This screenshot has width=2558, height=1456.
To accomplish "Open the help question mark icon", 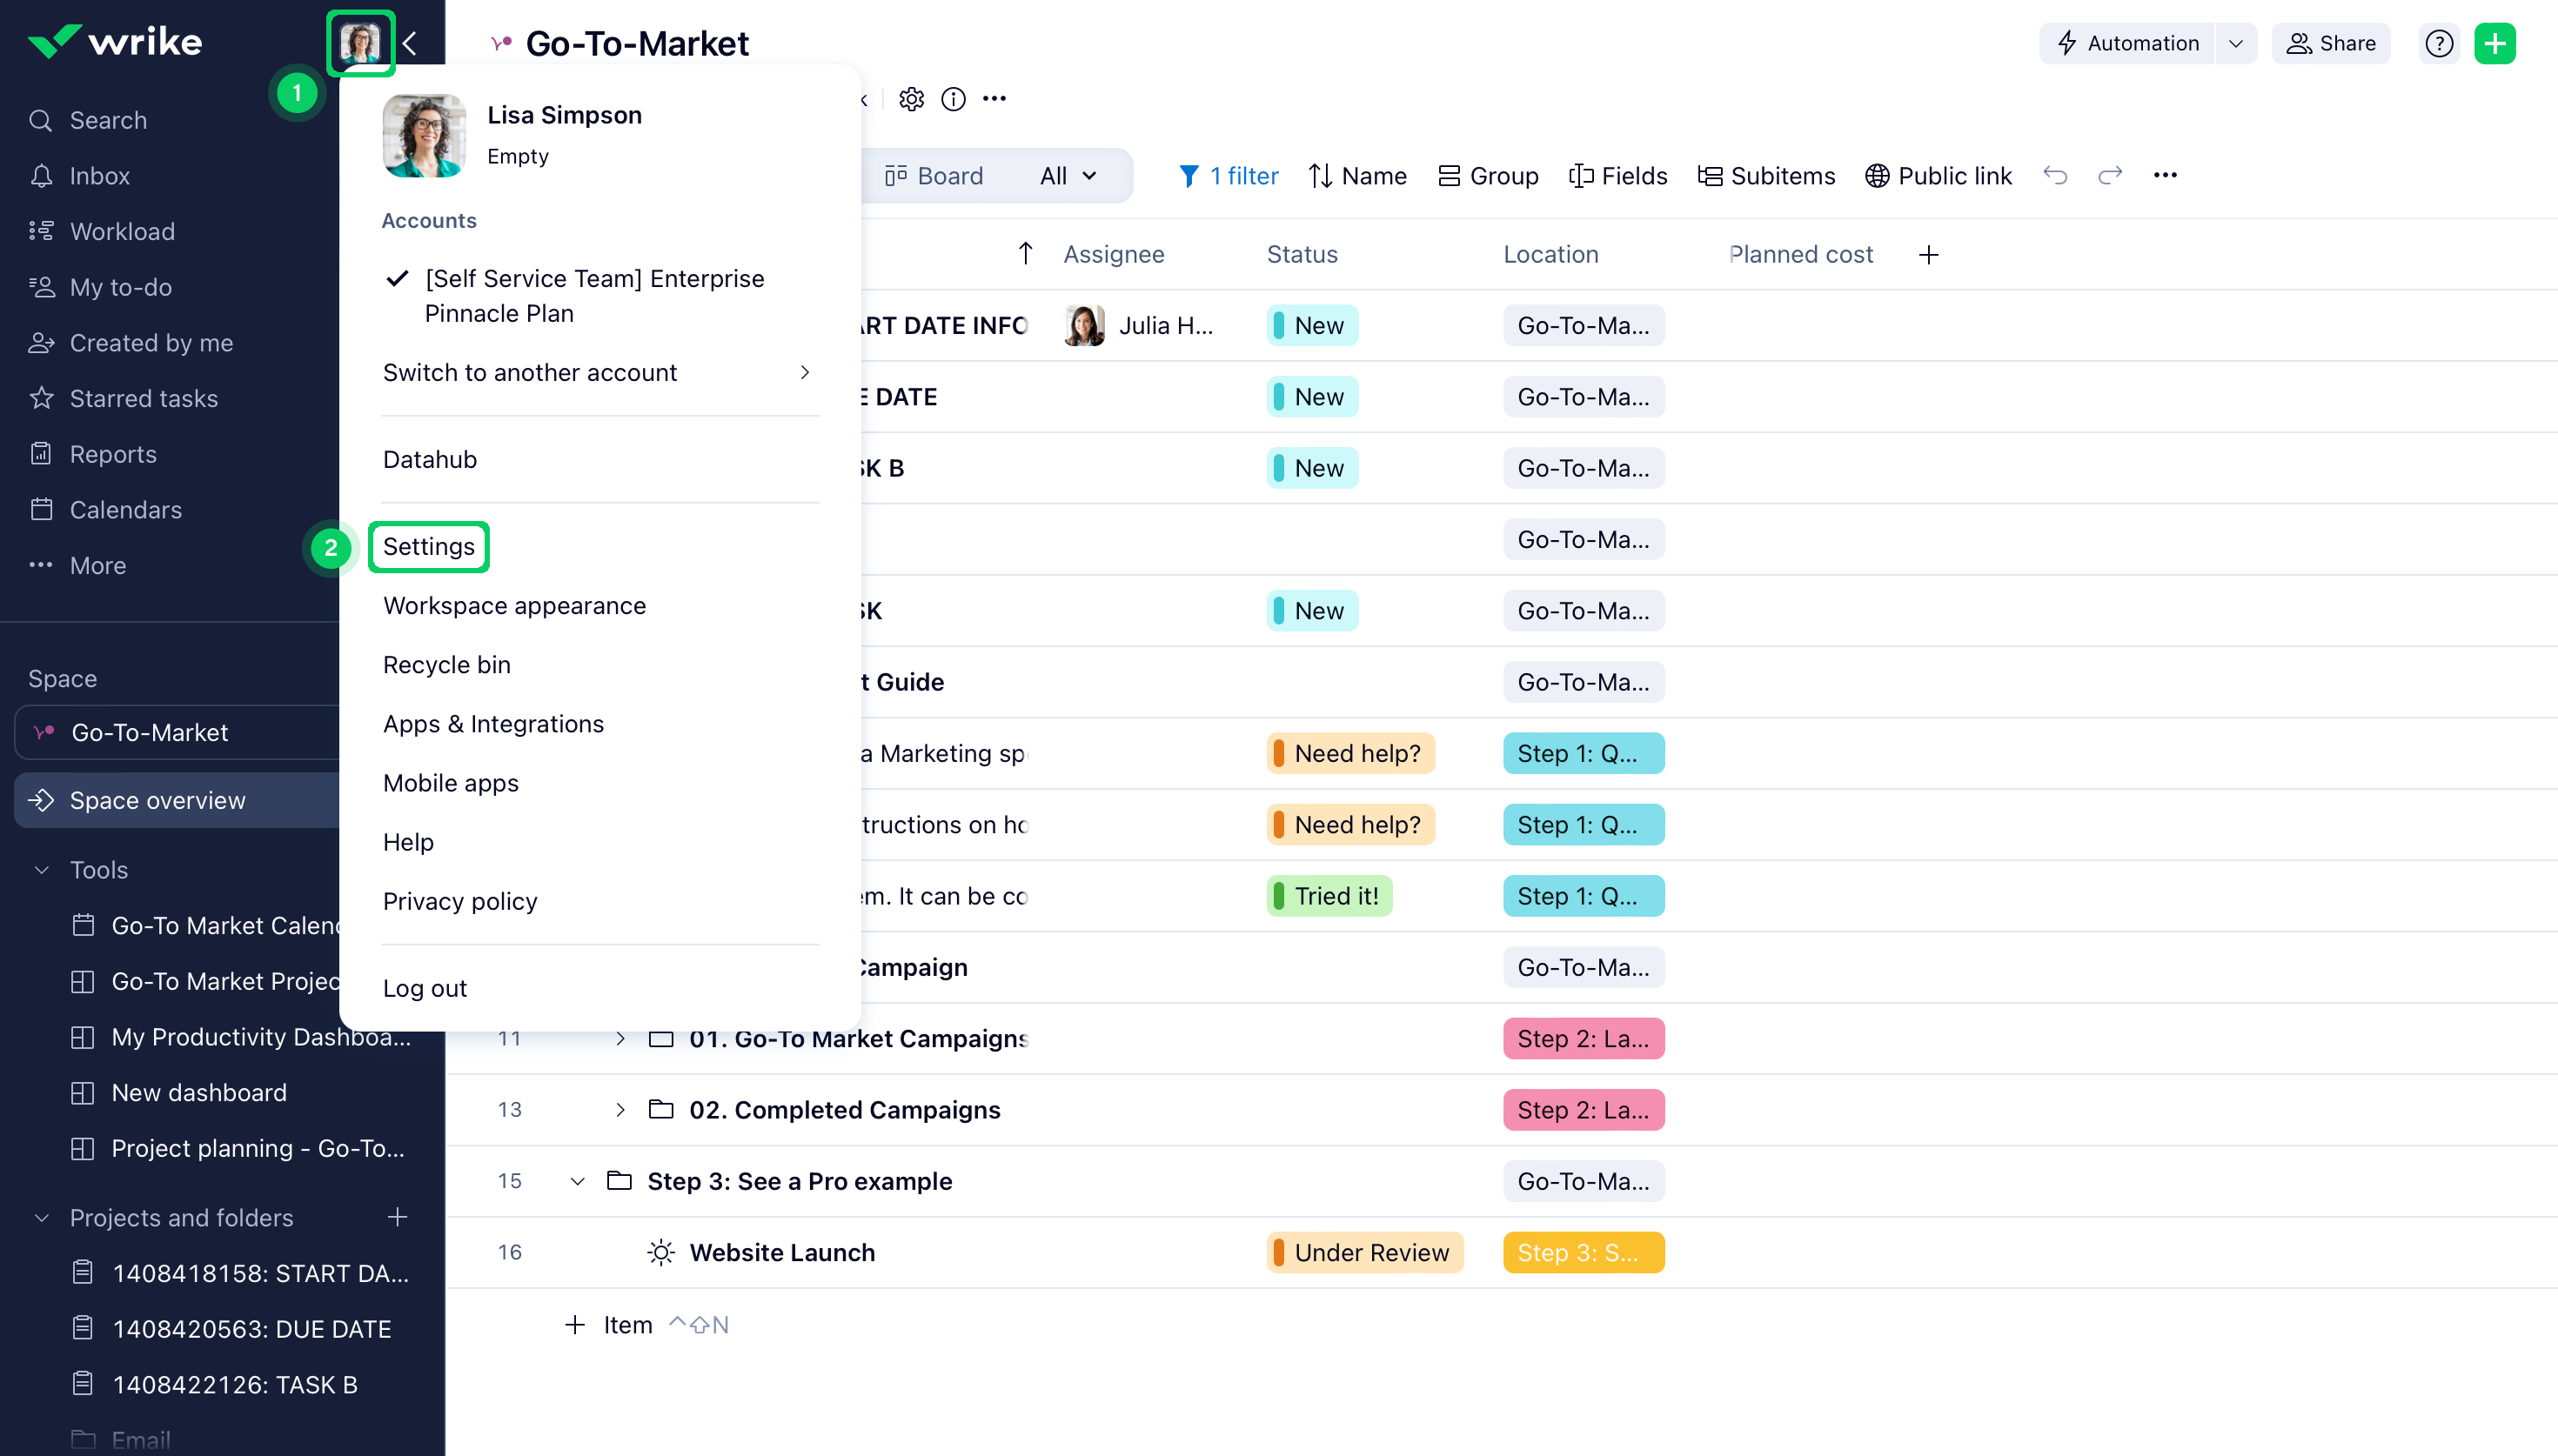I will [2438, 43].
